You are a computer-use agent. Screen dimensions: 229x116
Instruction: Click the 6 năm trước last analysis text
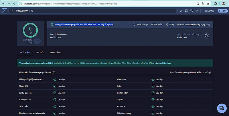182,37
